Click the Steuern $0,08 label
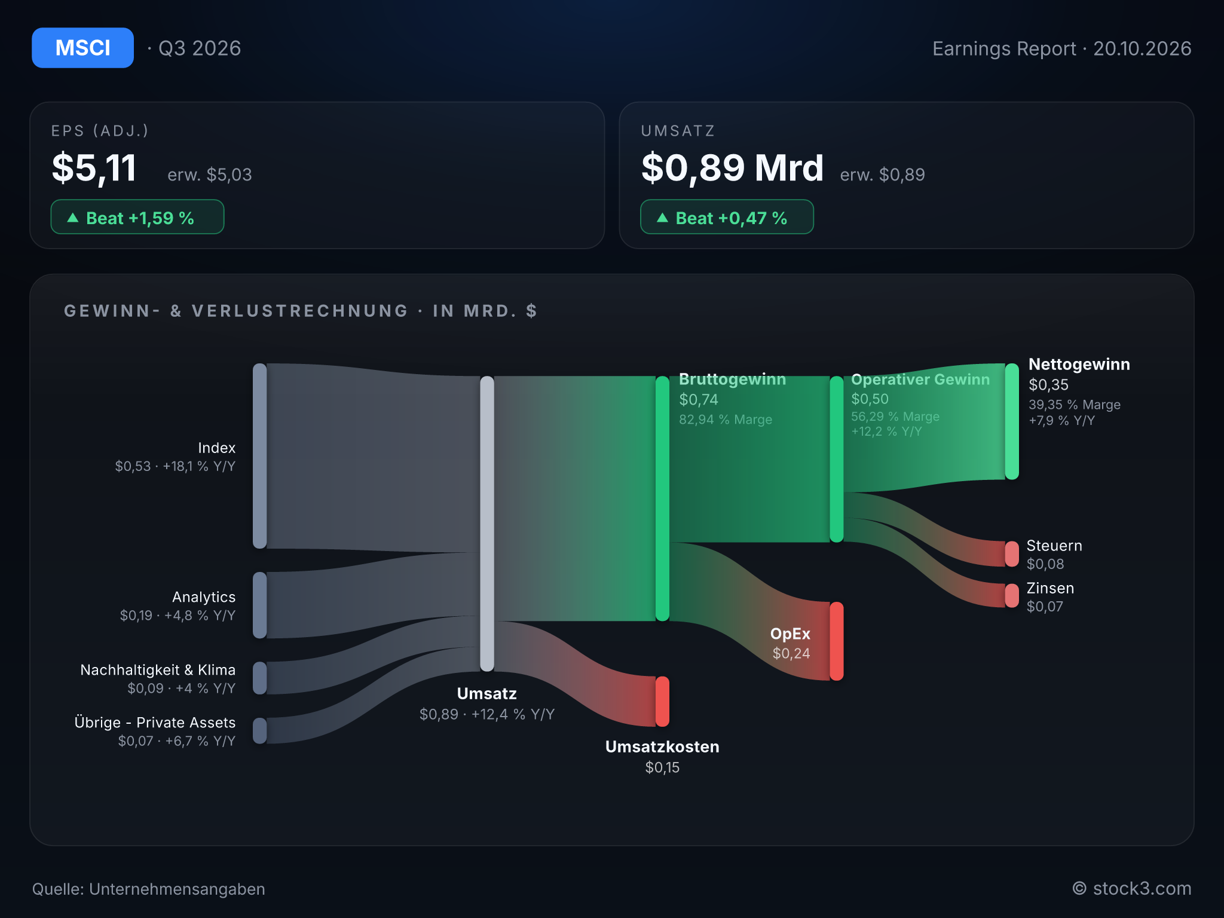 (x=1054, y=554)
